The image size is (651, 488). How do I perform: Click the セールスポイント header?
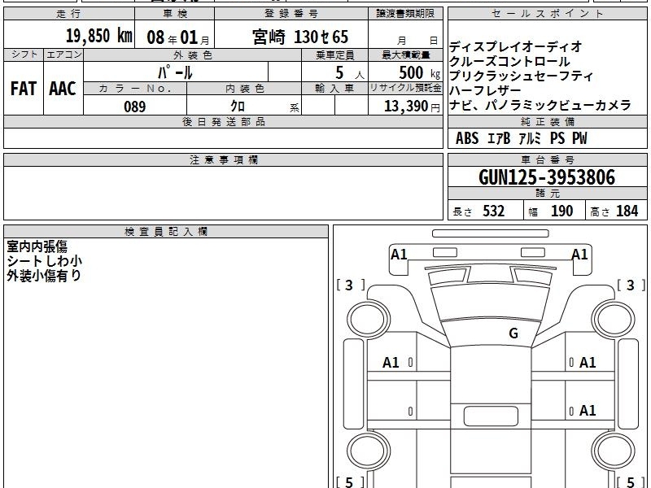(547, 14)
